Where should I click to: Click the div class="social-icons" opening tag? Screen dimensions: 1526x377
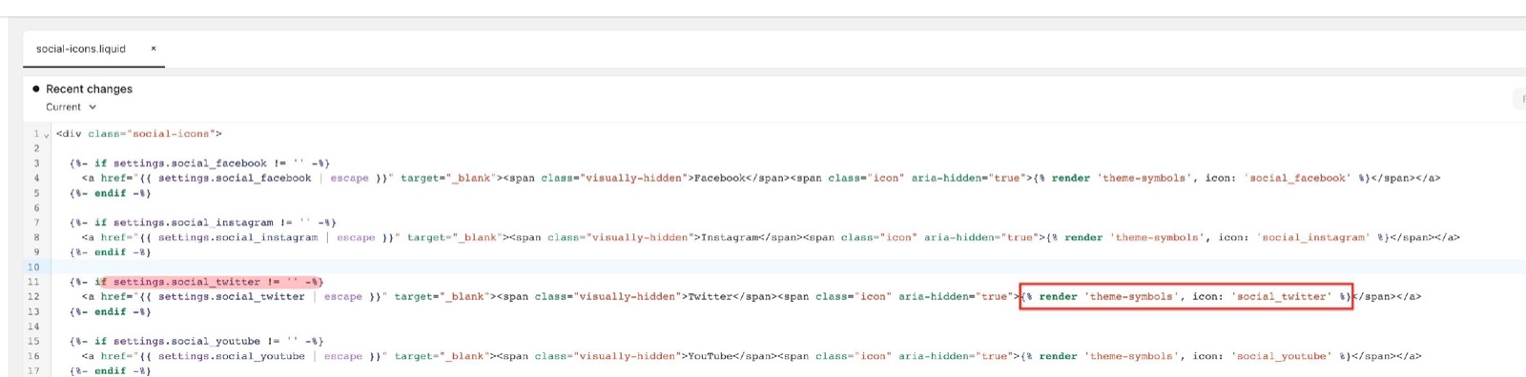[x=139, y=134]
